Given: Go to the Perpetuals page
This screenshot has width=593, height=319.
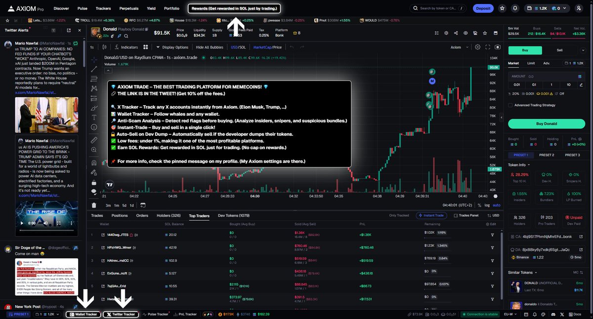Looking at the screenshot, I should tap(128, 8).
